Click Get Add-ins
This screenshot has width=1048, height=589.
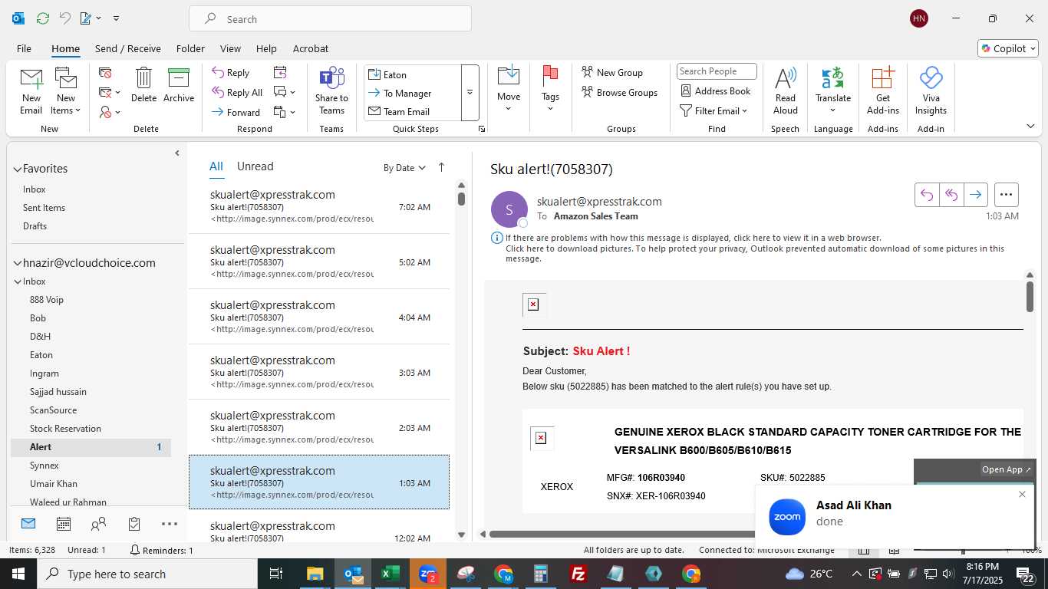[883, 90]
